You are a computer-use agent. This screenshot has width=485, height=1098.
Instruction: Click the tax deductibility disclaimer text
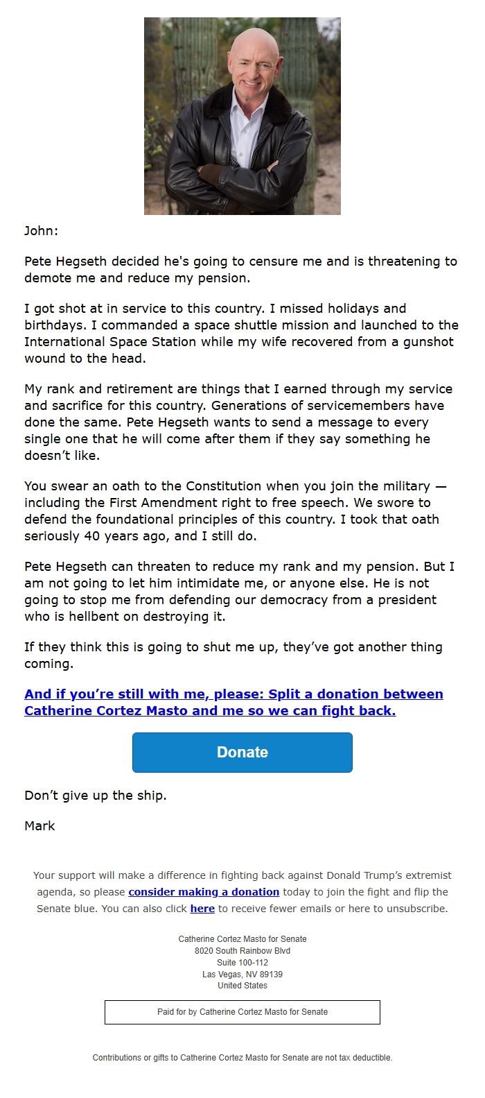pyautogui.click(x=242, y=1058)
